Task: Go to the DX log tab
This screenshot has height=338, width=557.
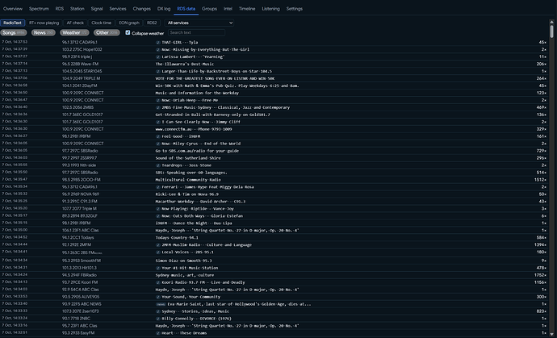Action: 164,9
